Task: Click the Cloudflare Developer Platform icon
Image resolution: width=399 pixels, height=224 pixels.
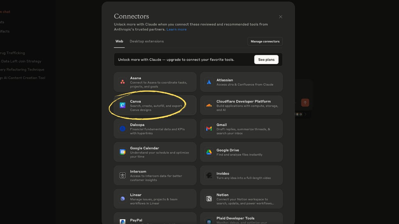Action: click(x=209, y=105)
